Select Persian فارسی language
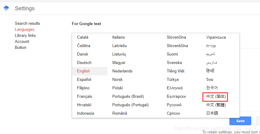Image resolution: width=260 pixels, height=134 pixels. 212,62
